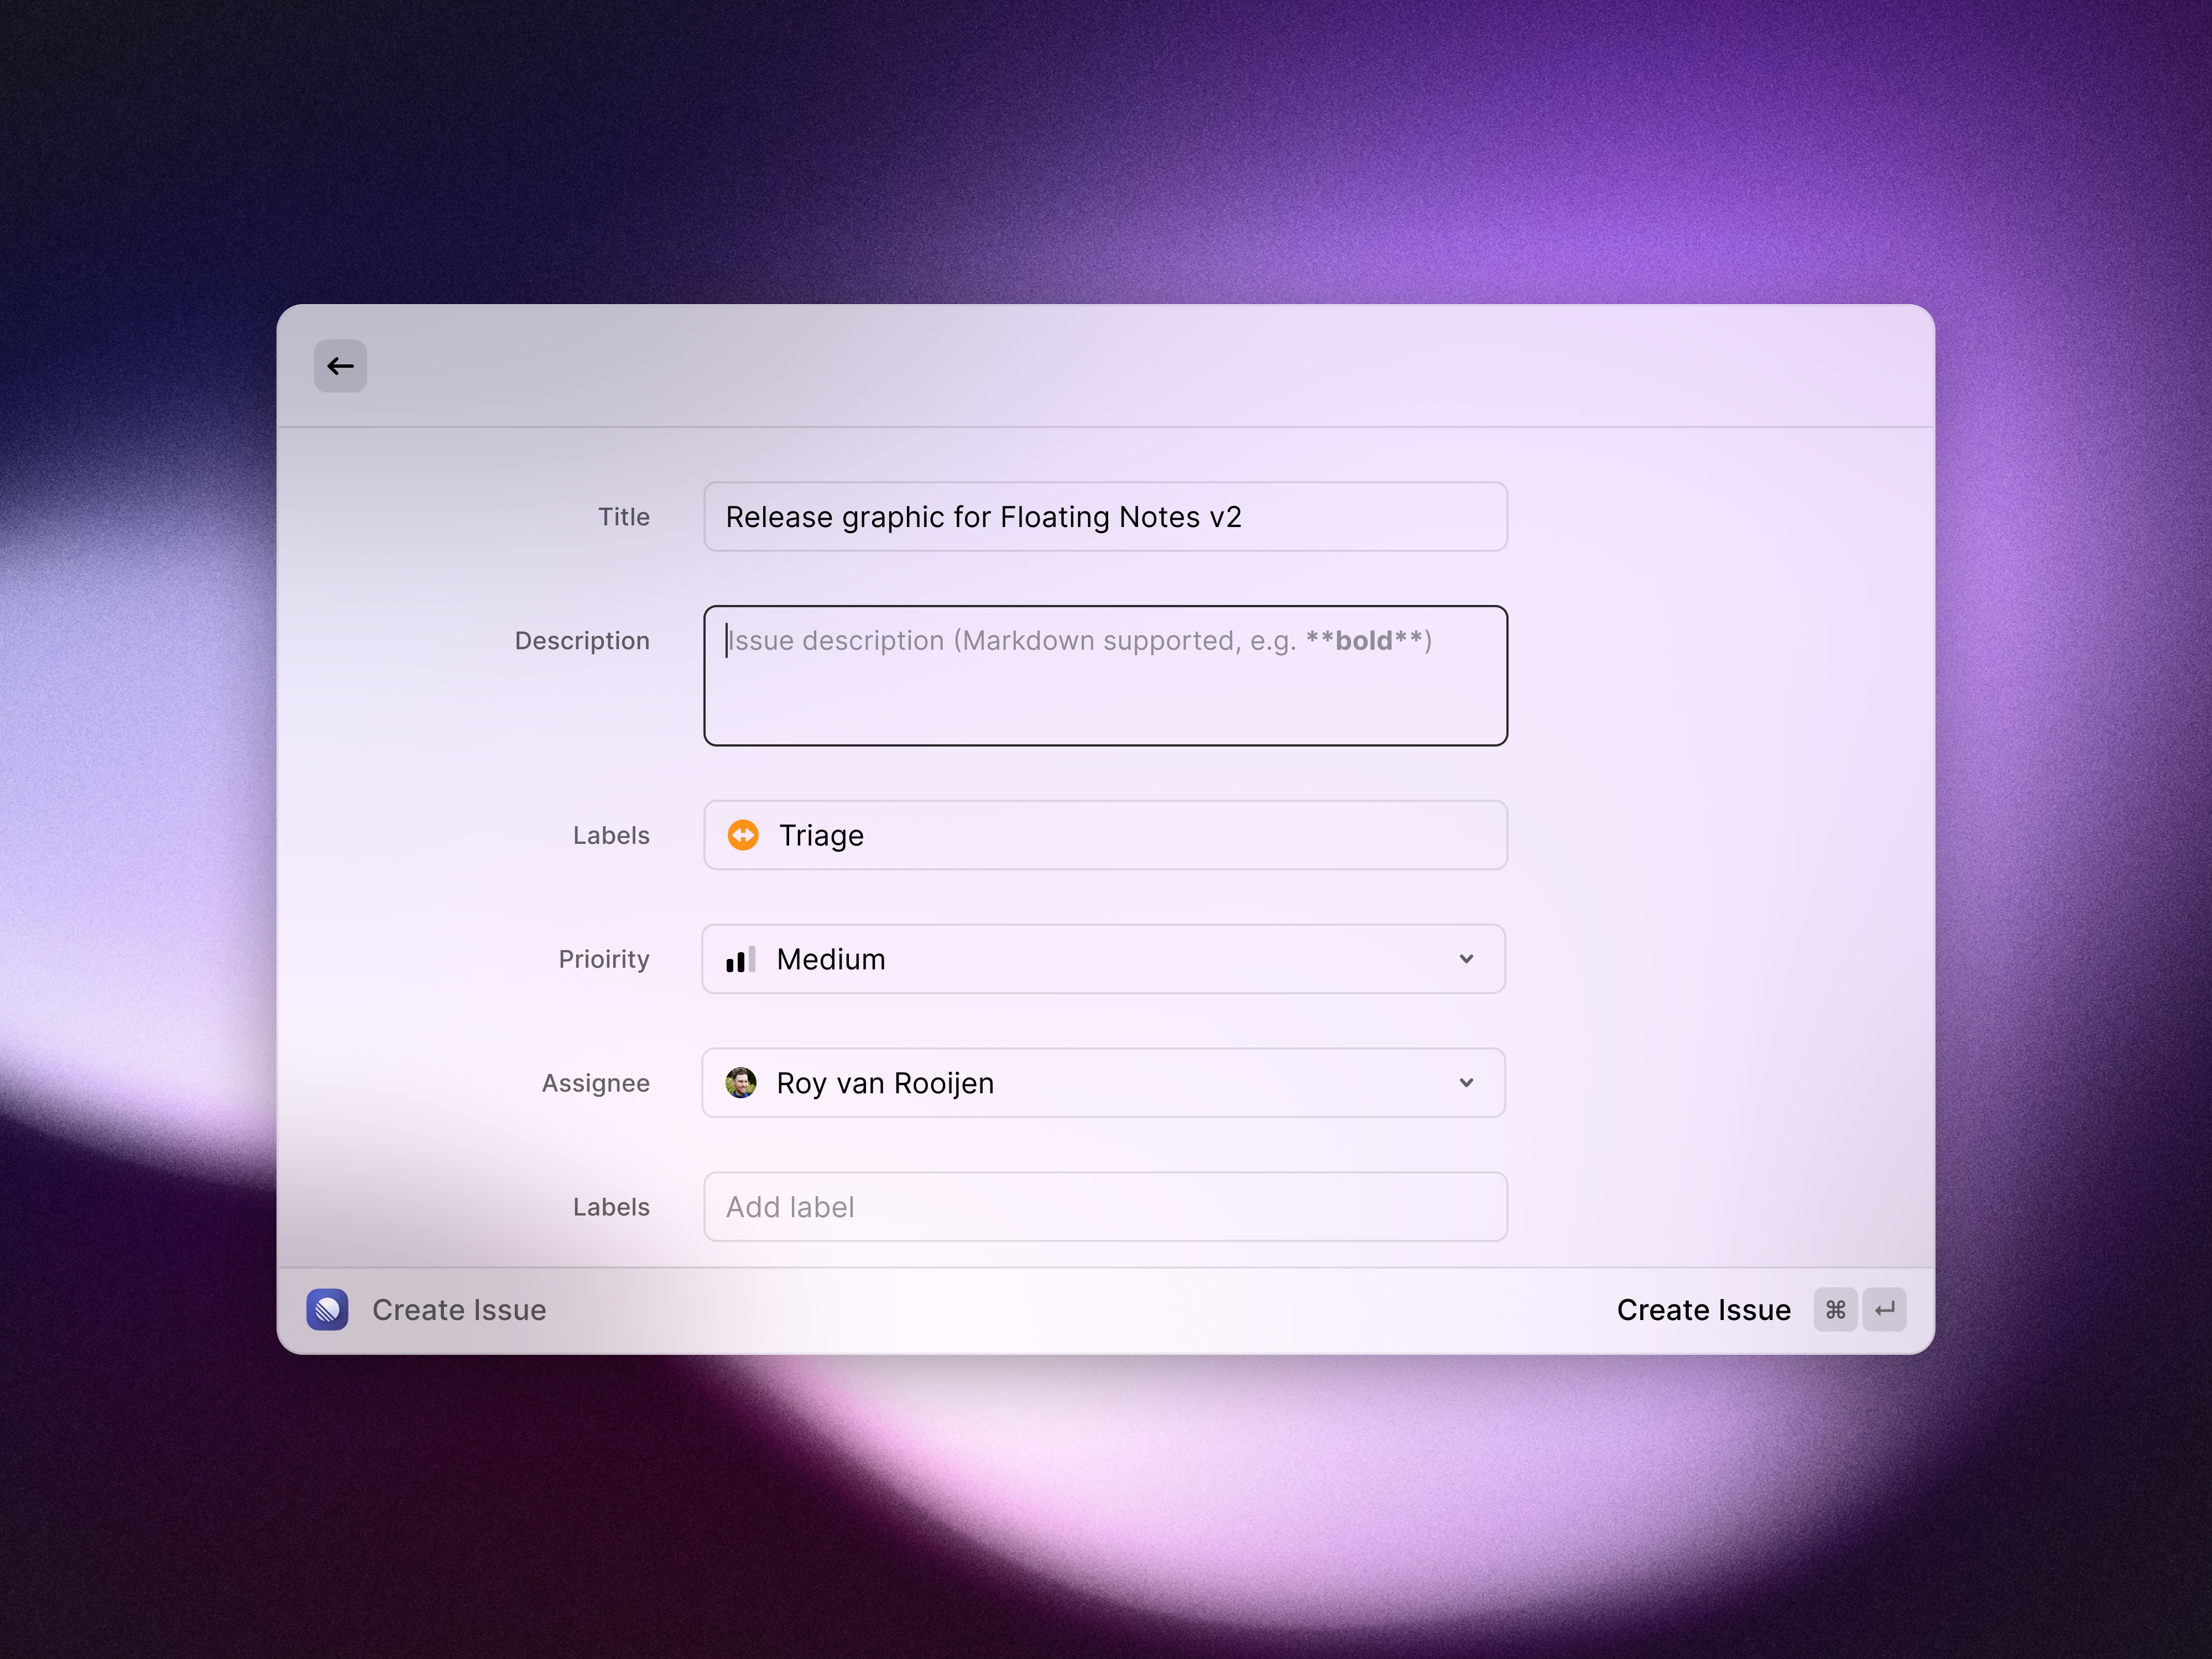Focus the Title field with Floating Notes
The width and height of the screenshot is (2212, 1659).
coord(1105,517)
